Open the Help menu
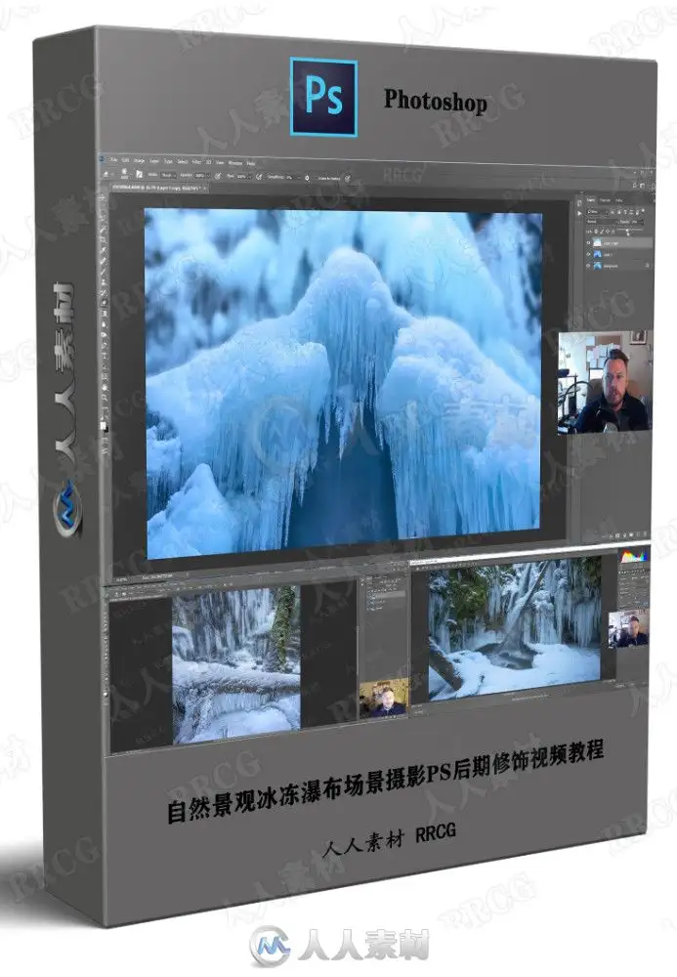The width and height of the screenshot is (677, 977). click(x=251, y=163)
